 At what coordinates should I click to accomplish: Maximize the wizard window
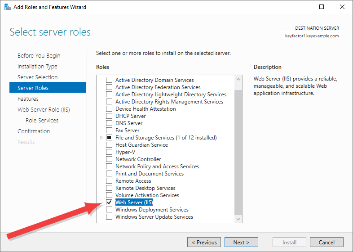[322, 7]
